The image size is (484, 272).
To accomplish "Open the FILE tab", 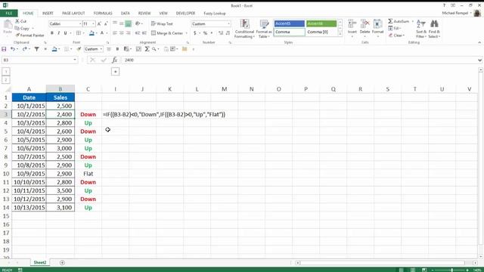I will pos(9,14).
